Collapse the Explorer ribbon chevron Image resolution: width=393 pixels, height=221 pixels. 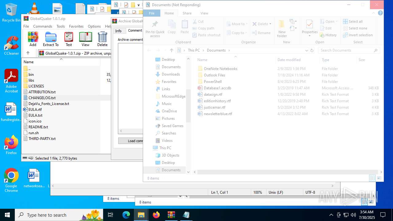point(374,13)
